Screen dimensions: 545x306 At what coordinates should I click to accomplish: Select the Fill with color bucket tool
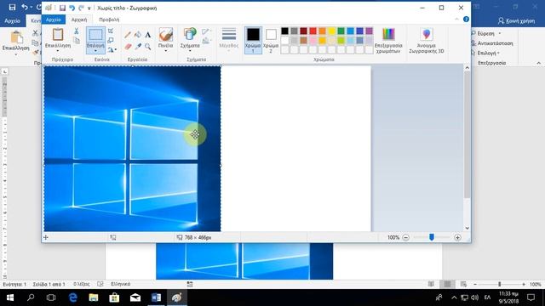pyautogui.click(x=138, y=35)
